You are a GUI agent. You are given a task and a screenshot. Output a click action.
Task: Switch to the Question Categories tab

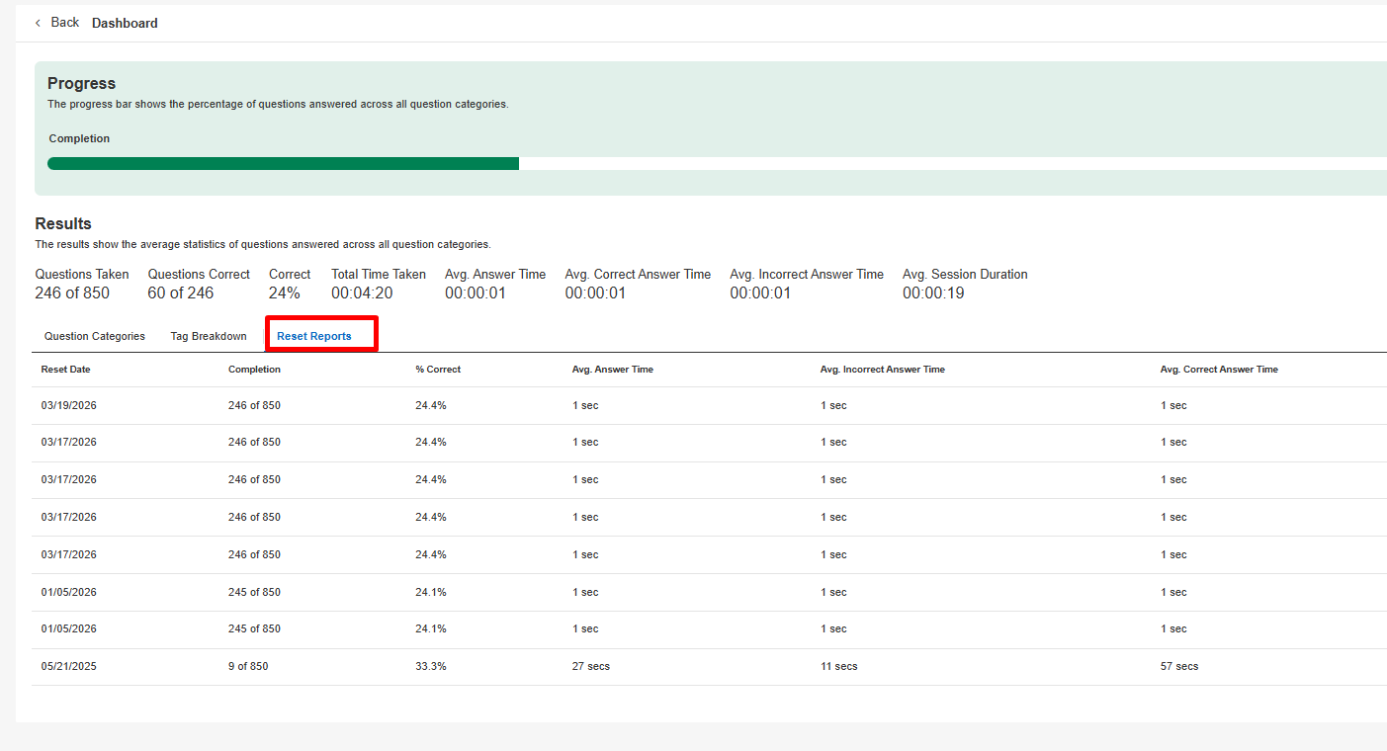pos(95,336)
